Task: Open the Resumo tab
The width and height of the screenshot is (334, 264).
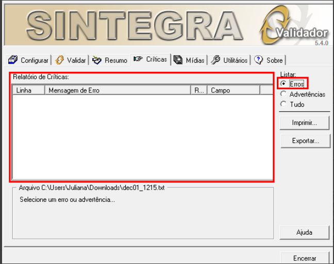Action: pos(110,60)
